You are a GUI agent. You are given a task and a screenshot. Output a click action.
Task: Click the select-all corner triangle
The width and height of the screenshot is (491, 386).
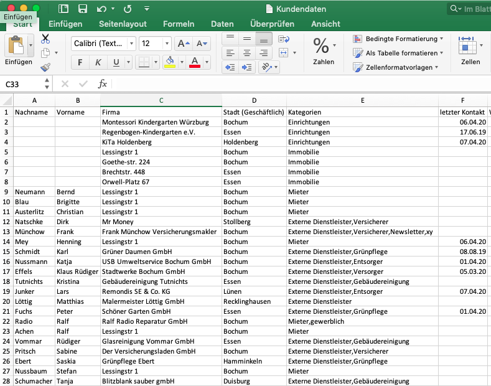pos(7,100)
